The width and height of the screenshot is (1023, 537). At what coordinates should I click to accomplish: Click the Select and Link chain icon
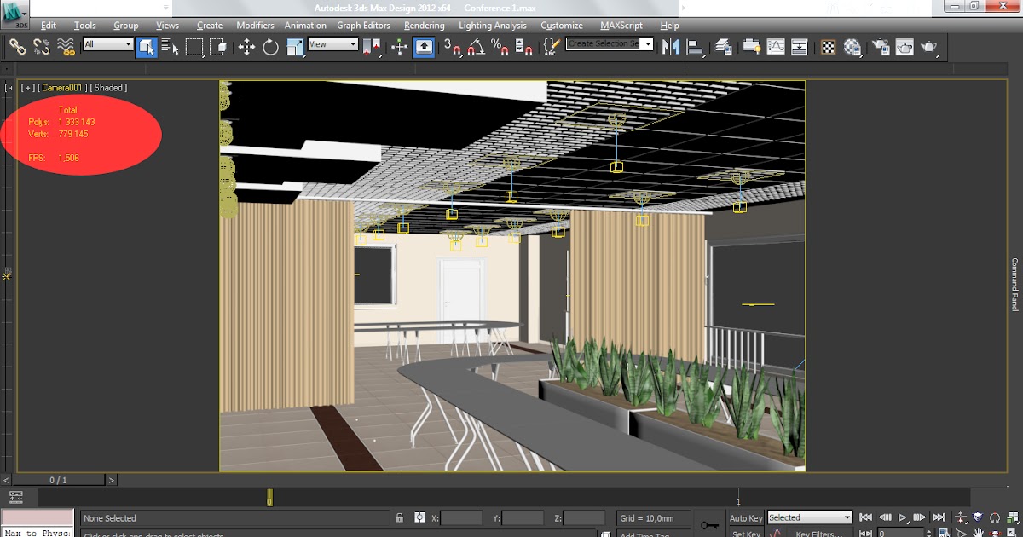(x=17, y=47)
